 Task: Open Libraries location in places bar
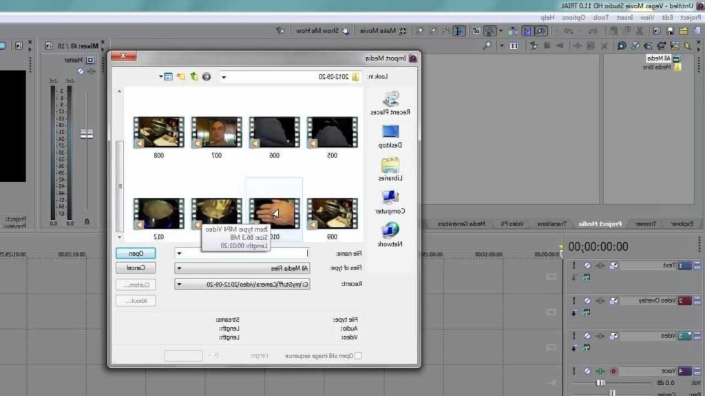tap(390, 168)
